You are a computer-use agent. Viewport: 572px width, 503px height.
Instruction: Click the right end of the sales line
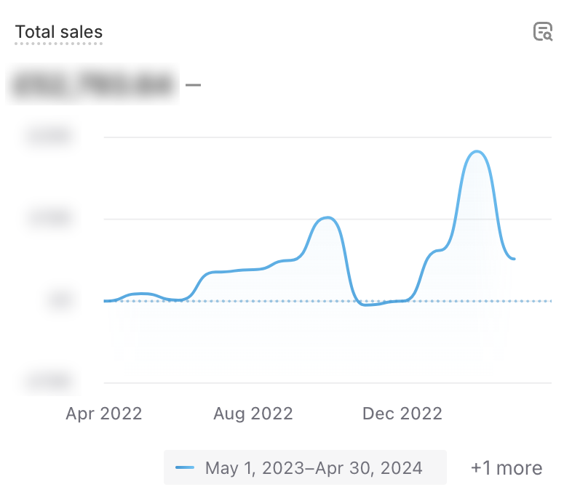tap(515, 259)
